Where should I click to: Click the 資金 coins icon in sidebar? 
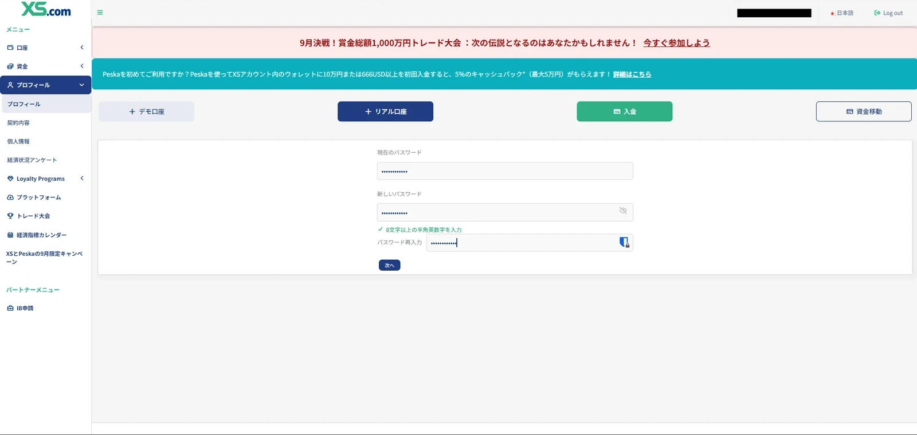(x=10, y=66)
